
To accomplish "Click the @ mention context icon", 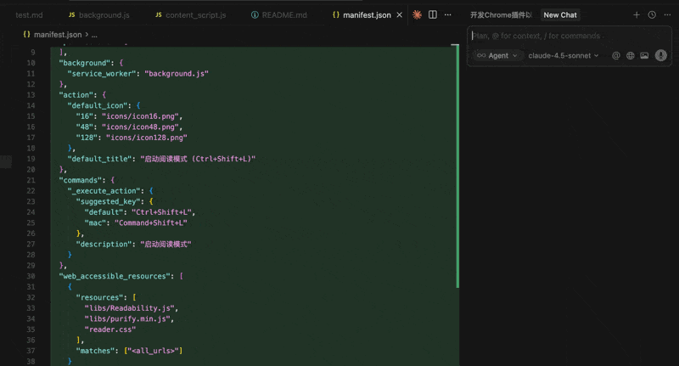I will pyautogui.click(x=616, y=55).
